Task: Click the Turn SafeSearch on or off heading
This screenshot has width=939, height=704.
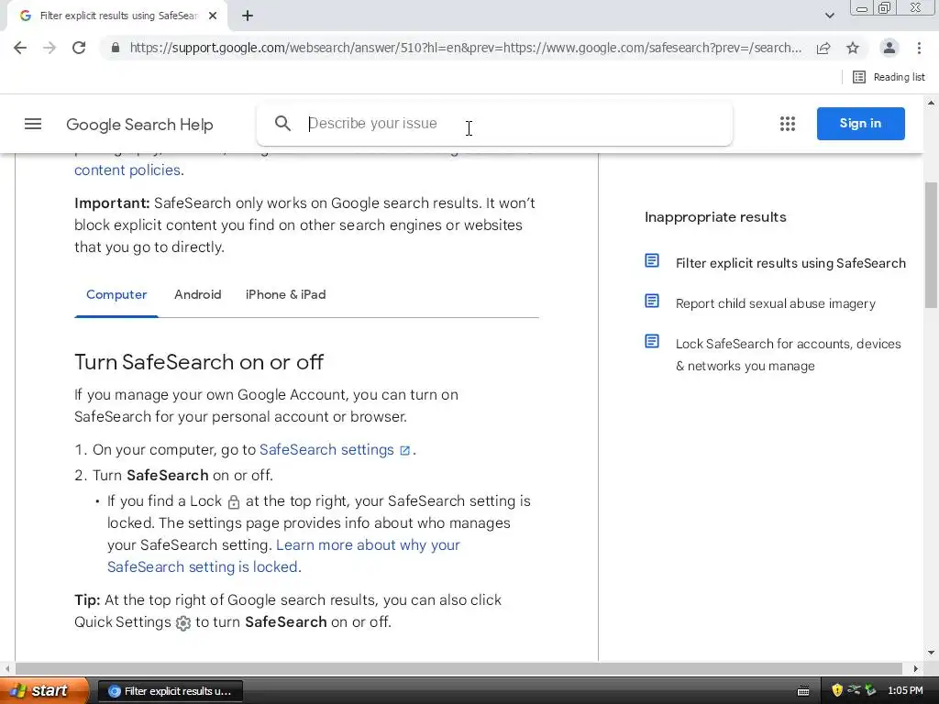Action: [x=199, y=362]
